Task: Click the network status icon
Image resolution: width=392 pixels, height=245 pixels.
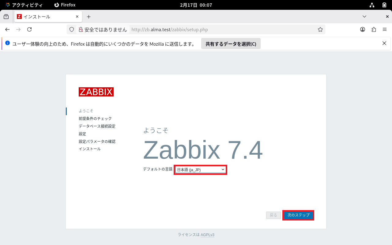Action: [x=372, y=5]
